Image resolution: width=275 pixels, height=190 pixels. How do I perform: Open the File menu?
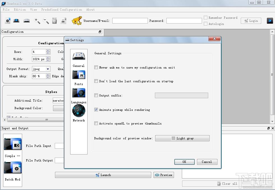coord(6,10)
